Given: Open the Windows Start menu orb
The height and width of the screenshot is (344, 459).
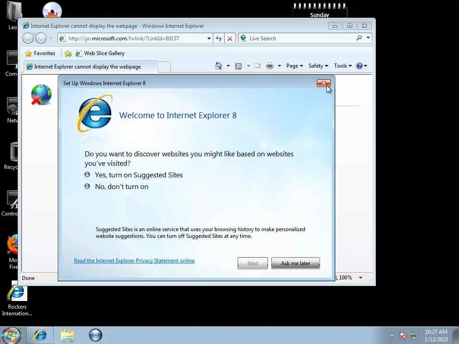Looking at the screenshot, I should pyautogui.click(x=11, y=335).
